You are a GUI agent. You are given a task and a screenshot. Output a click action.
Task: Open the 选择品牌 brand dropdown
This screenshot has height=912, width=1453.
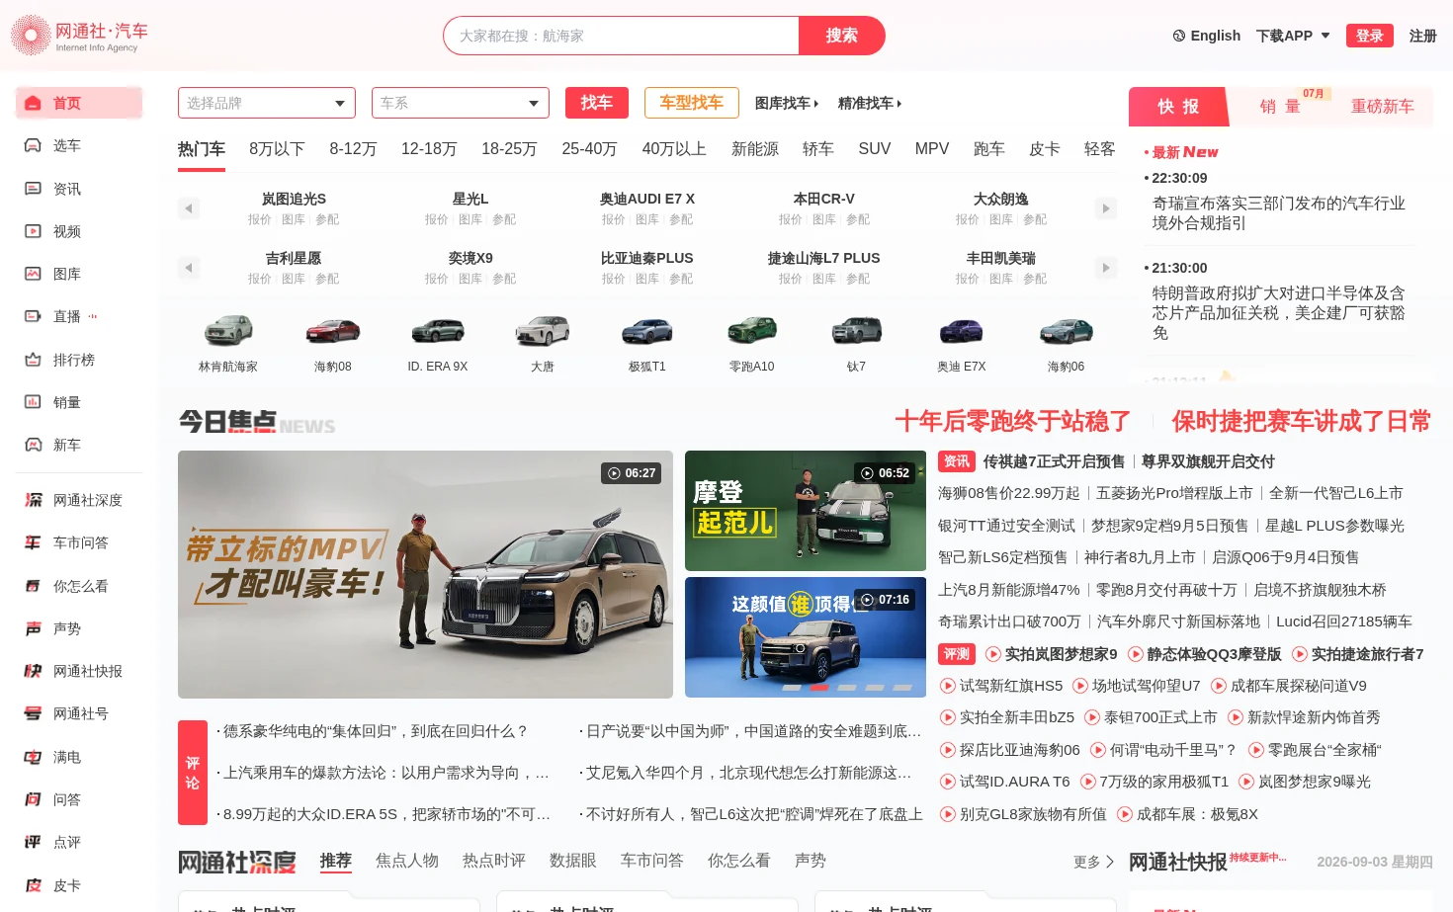[x=266, y=103]
